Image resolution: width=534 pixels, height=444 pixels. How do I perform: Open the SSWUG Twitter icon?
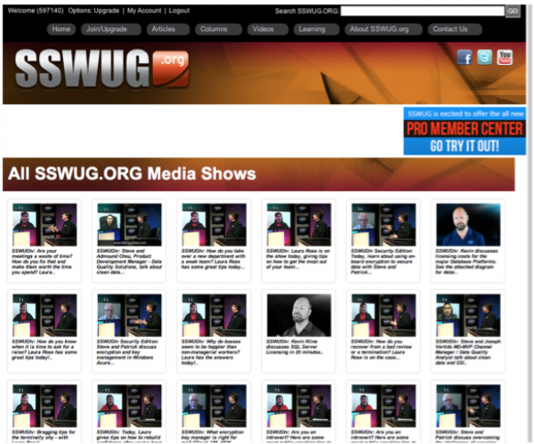484,57
